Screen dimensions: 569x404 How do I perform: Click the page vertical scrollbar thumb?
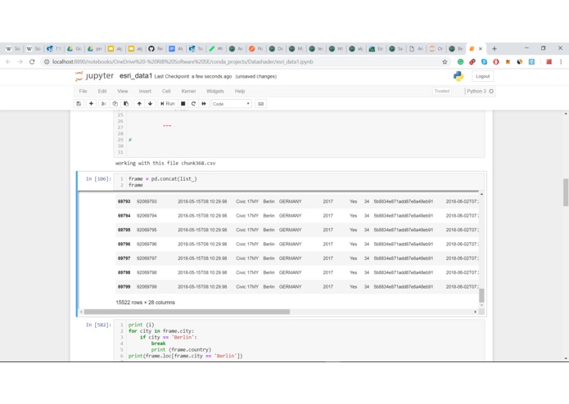(x=566, y=192)
